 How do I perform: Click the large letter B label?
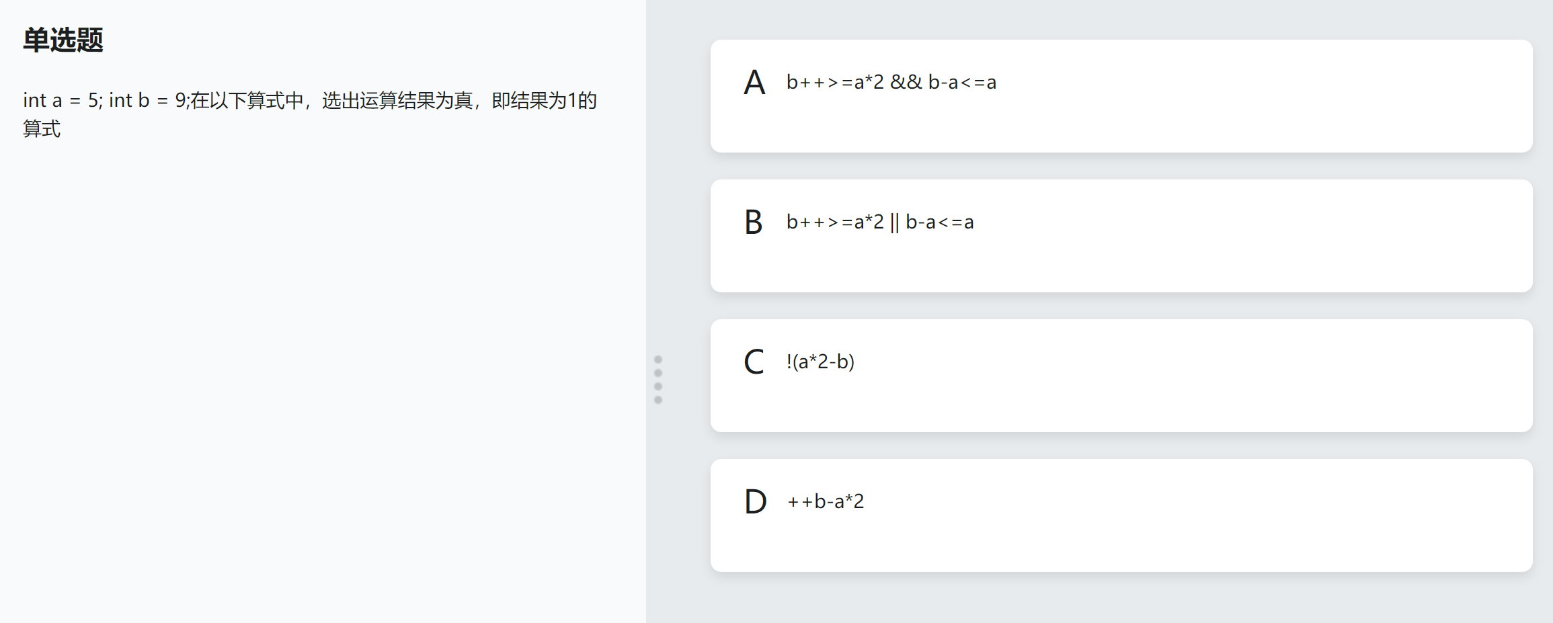tap(754, 222)
